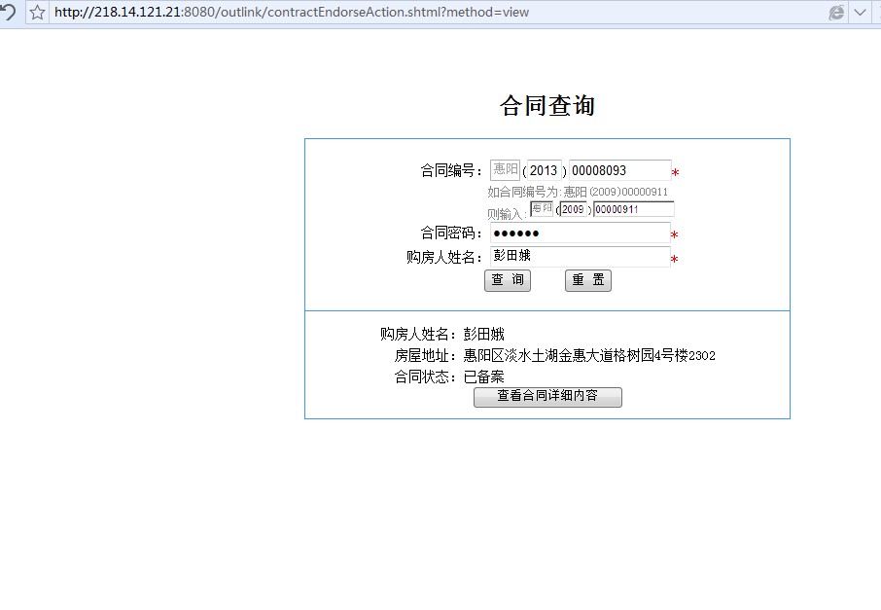Click the 查询 button
The width and height of the screenshot is (881, 610).
click(508, 280)
